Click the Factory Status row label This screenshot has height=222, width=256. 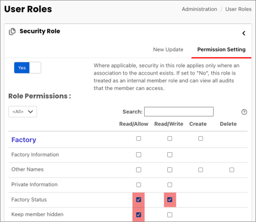(29, 199)
